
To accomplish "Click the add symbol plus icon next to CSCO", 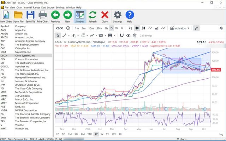I will pyautogui.click(x=68, y=28).
